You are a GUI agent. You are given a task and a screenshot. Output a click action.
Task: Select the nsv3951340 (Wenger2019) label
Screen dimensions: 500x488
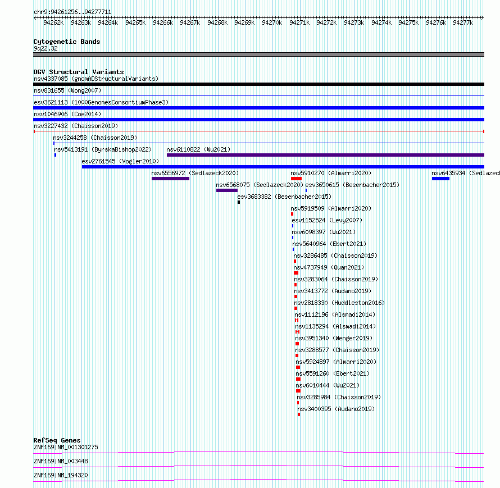click(x=334, y=338)
